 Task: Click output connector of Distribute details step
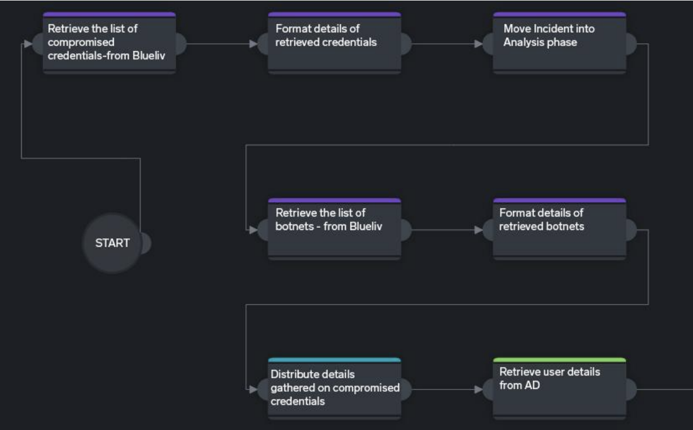click(406, 389)
